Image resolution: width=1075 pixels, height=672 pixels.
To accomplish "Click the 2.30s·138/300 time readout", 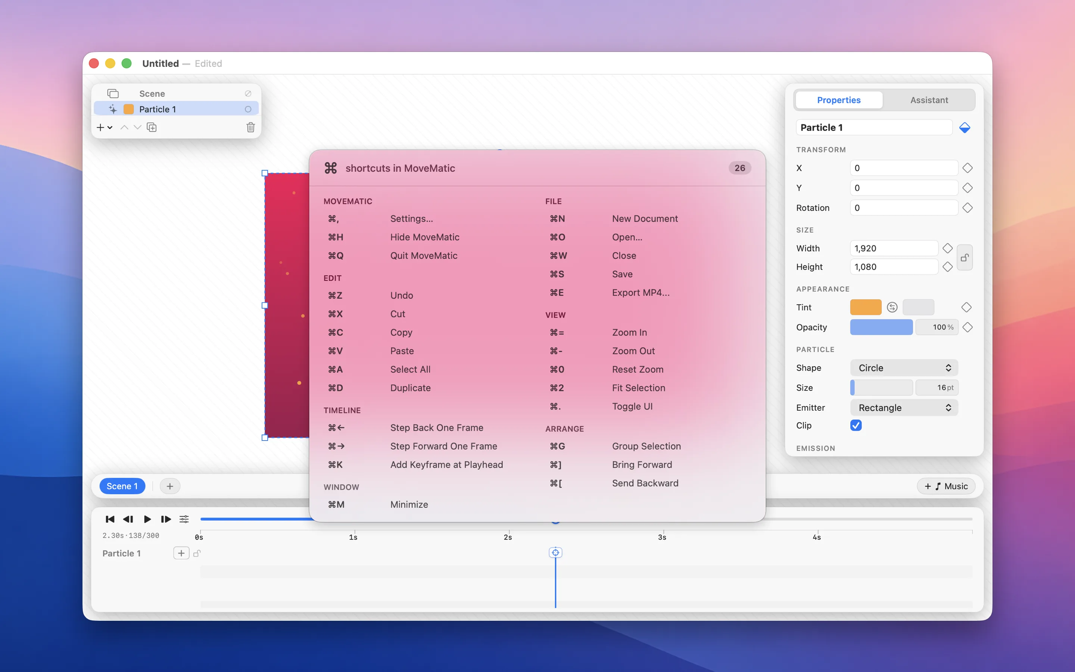I will pos(131,536).
